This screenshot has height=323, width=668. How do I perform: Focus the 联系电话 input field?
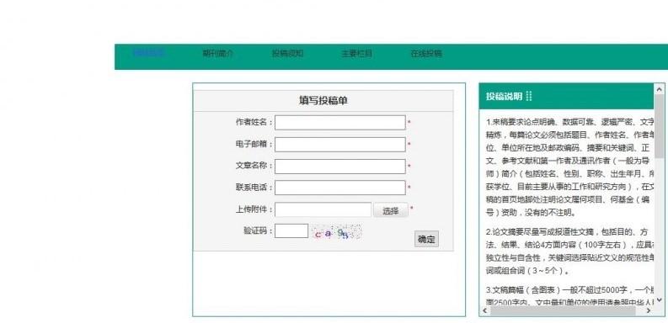[x=340, y=188]
